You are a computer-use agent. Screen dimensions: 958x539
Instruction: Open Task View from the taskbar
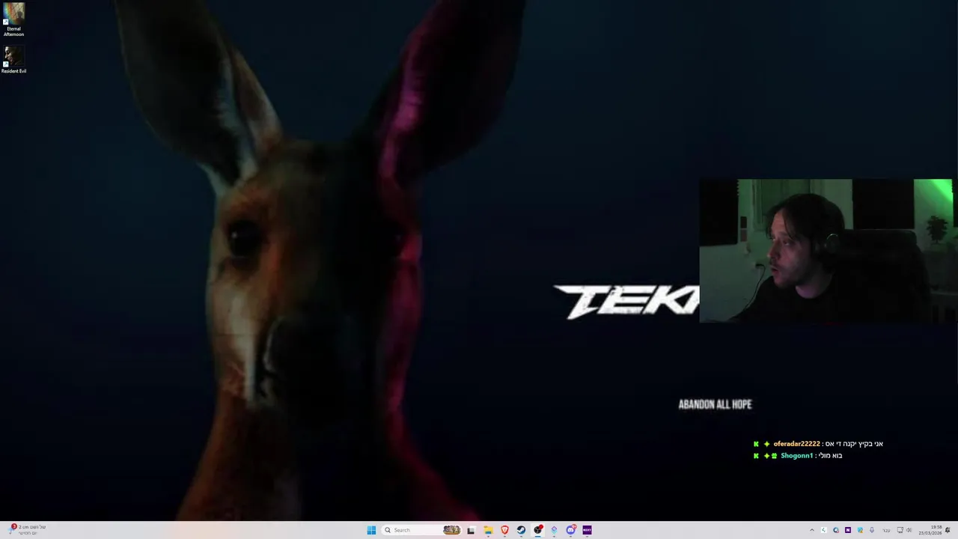[x=471, y=530]
